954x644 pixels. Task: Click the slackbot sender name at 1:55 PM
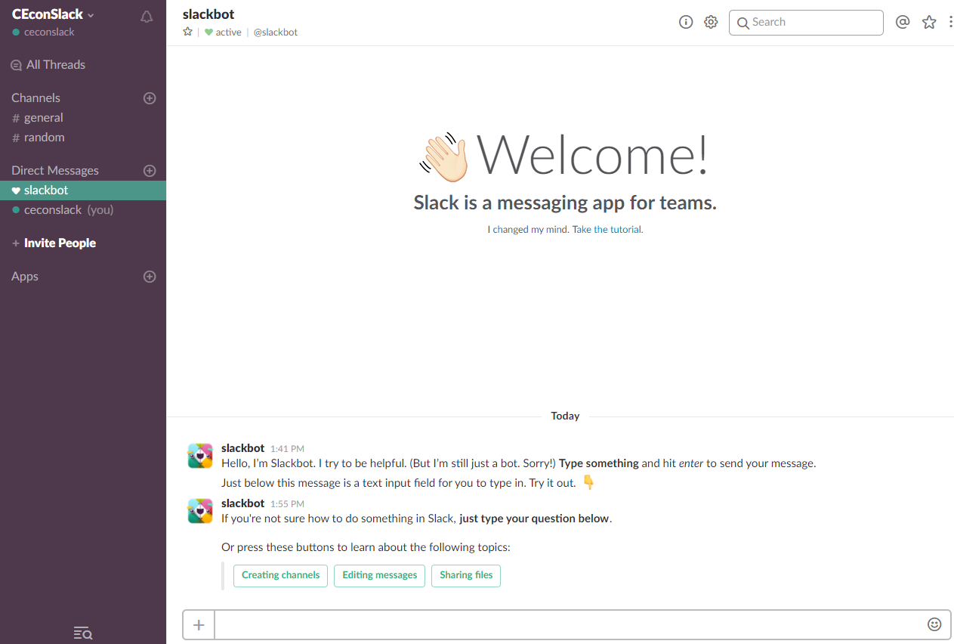coord(242,503)
